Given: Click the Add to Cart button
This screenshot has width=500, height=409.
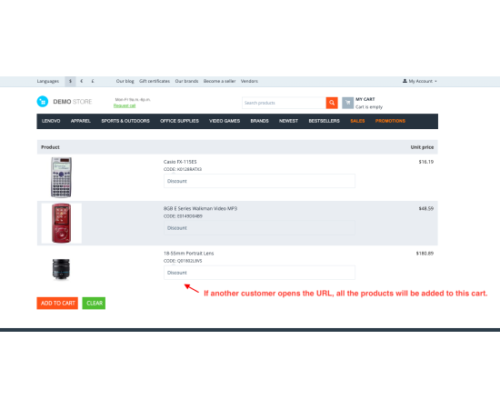Looking at the screenshot, I should pyautogui.click(x=57, y=304).
